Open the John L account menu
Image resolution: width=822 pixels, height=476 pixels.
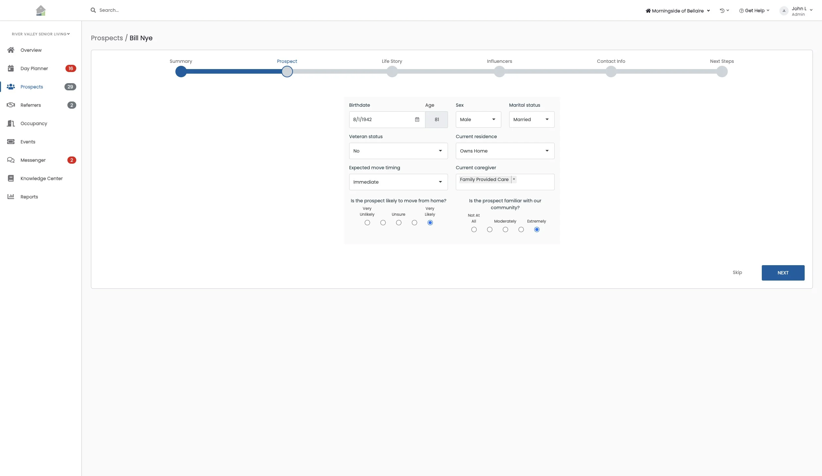(x=796, y=11)
